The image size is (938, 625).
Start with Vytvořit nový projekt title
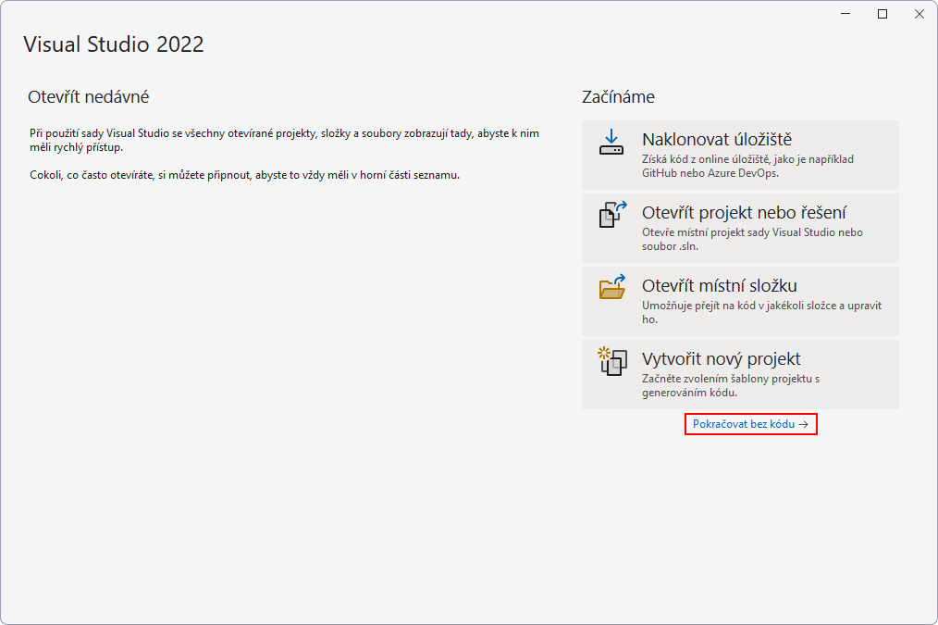pos(721,359)
